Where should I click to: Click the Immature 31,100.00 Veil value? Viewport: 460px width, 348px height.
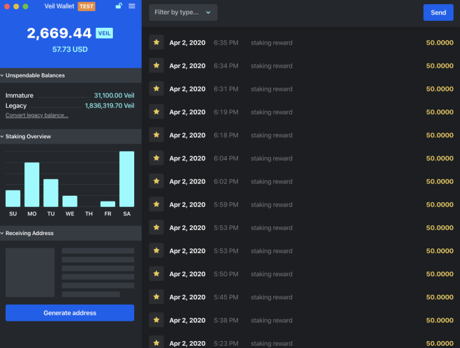point(114,96)
